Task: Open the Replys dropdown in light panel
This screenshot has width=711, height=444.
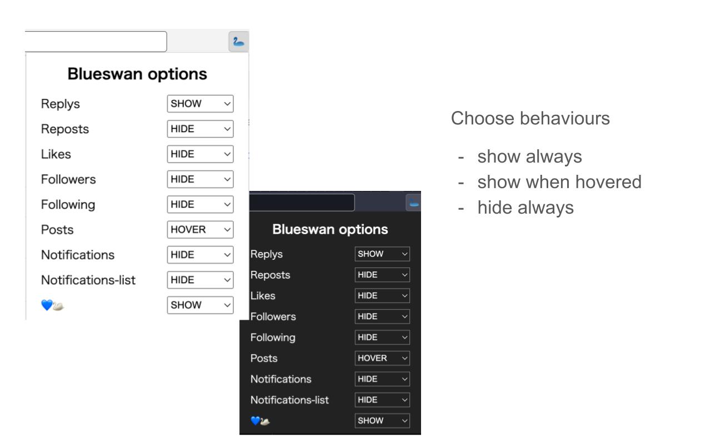Action: [x=200, y=104]
